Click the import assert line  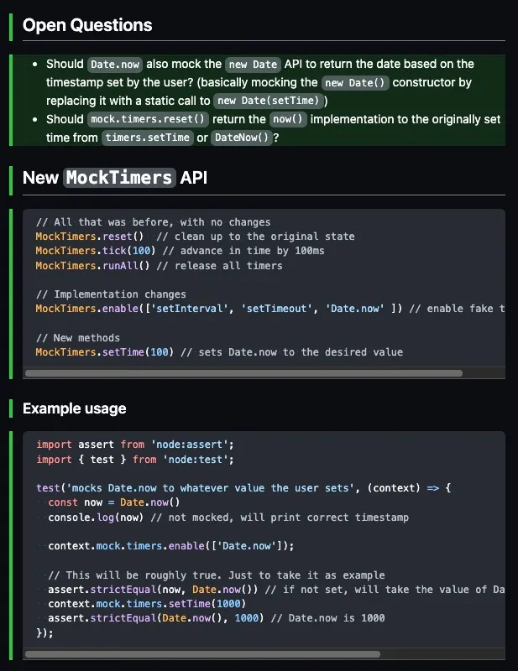[x=135, y=445]
